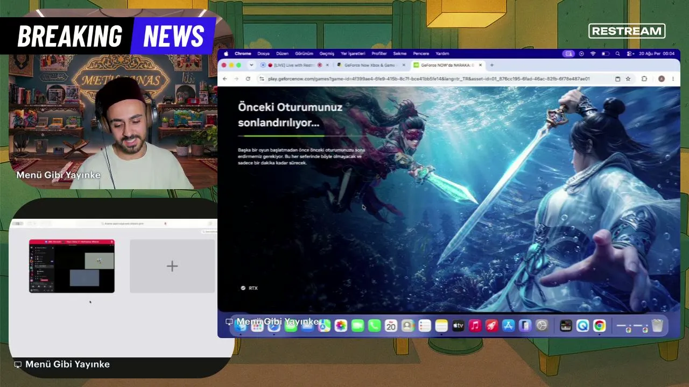
Task: Open Google Chrome from the Dock
Action: (599, 325)
